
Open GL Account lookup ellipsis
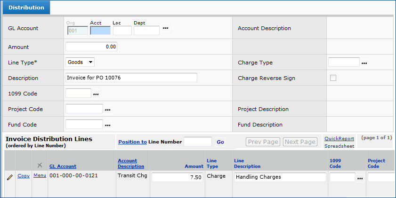165,28
